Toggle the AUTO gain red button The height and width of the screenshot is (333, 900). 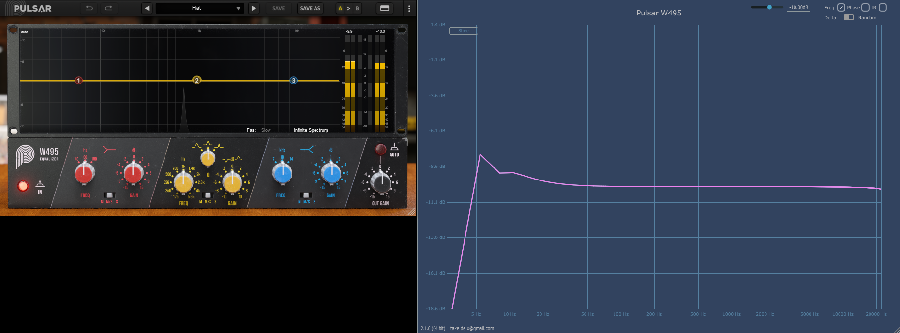tap(381, 149)
